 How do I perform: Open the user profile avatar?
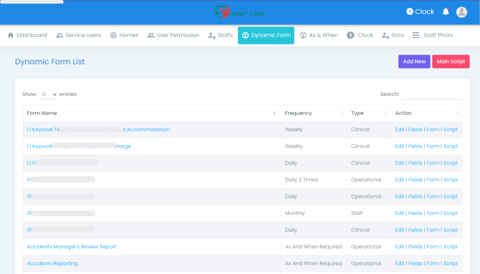[462, 12]
